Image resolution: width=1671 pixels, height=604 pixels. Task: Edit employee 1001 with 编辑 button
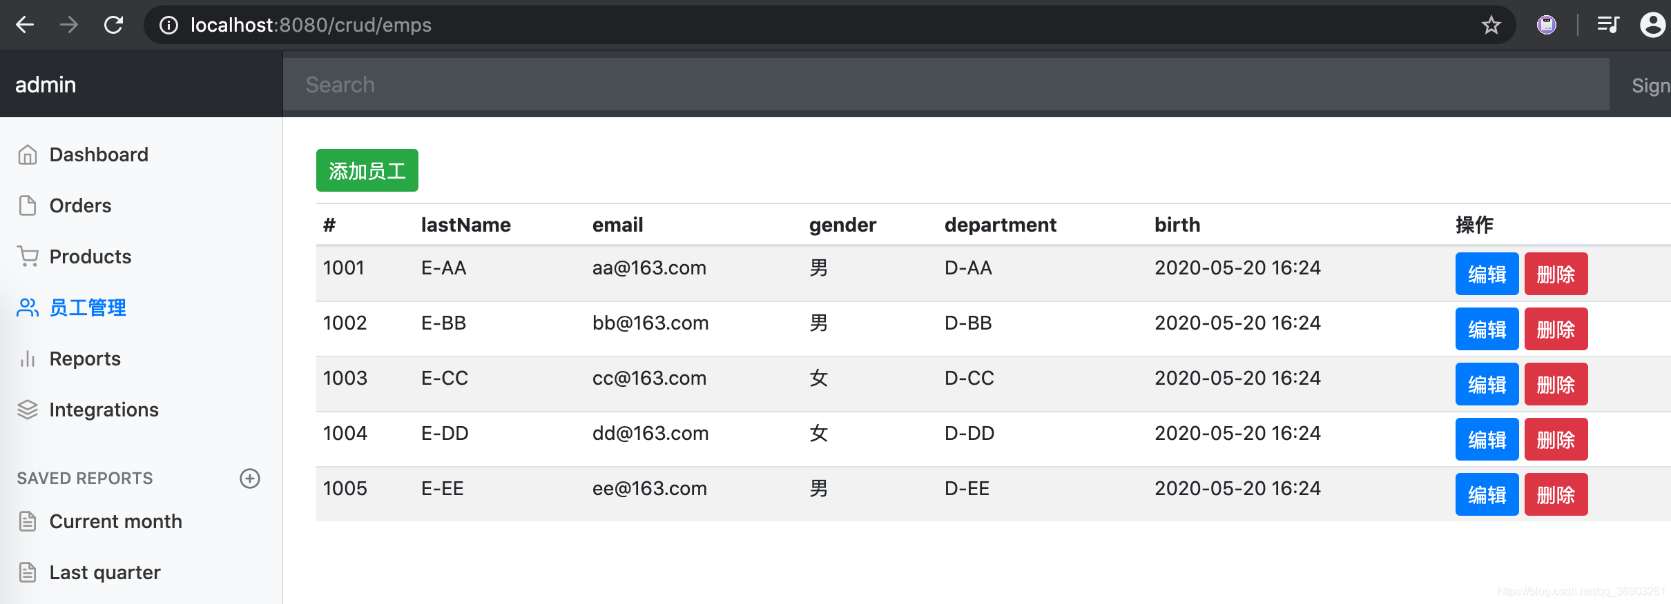tap(1487, 274)
